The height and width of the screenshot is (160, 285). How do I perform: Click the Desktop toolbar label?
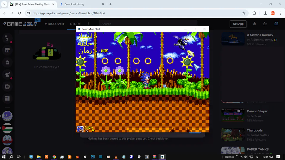point(230,157)
